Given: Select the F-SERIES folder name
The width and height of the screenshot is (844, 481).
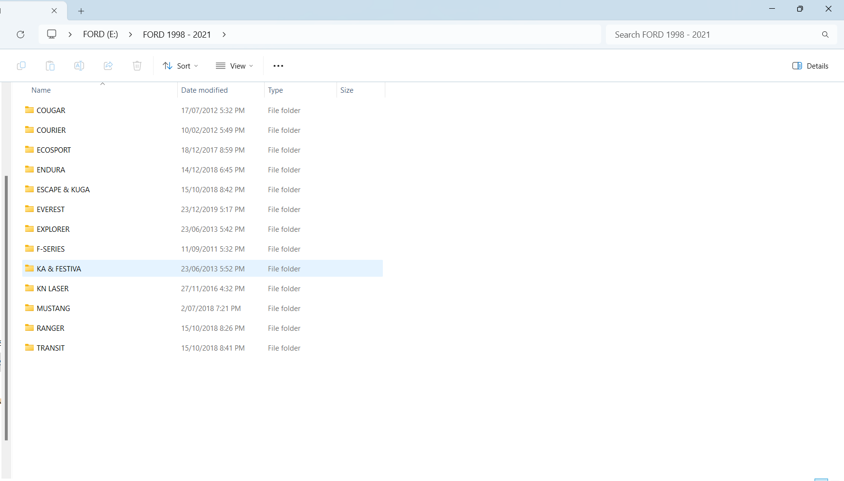Looking at the screenshot, I should click(x=51, y=249).
